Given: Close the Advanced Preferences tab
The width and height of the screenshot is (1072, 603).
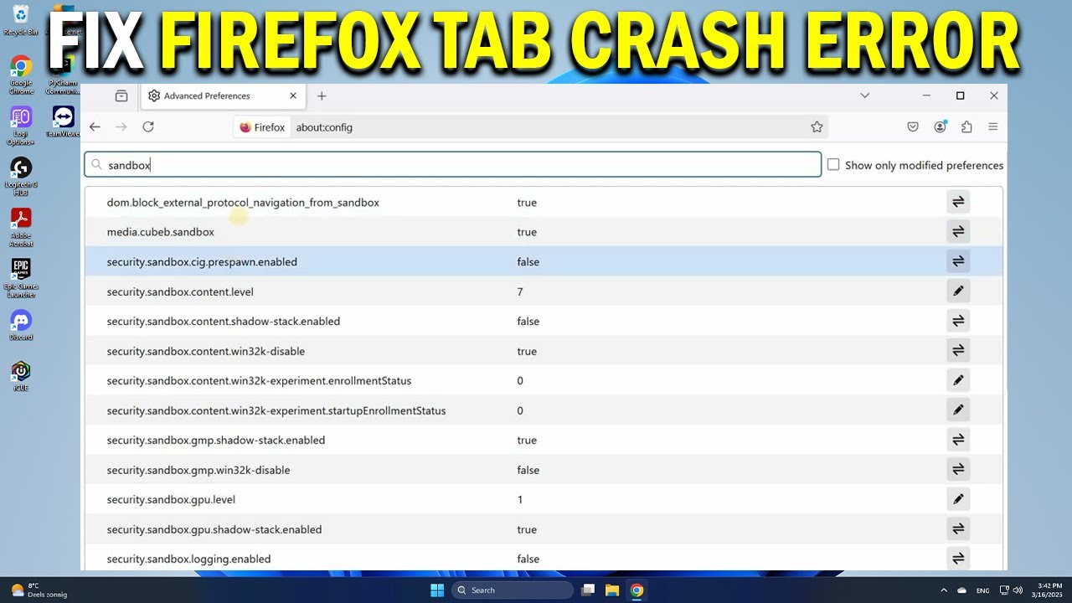Looking at the screenshot, I should pos(293,96).
